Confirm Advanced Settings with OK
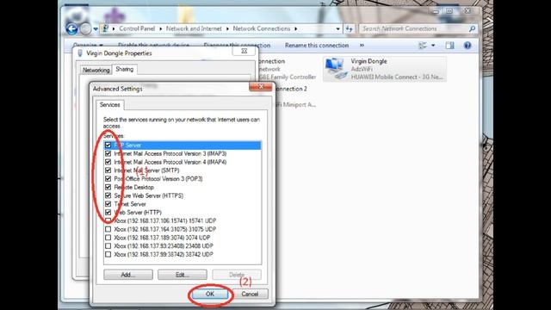The width and height of the screenshot is (551, 310). point(210,294)
